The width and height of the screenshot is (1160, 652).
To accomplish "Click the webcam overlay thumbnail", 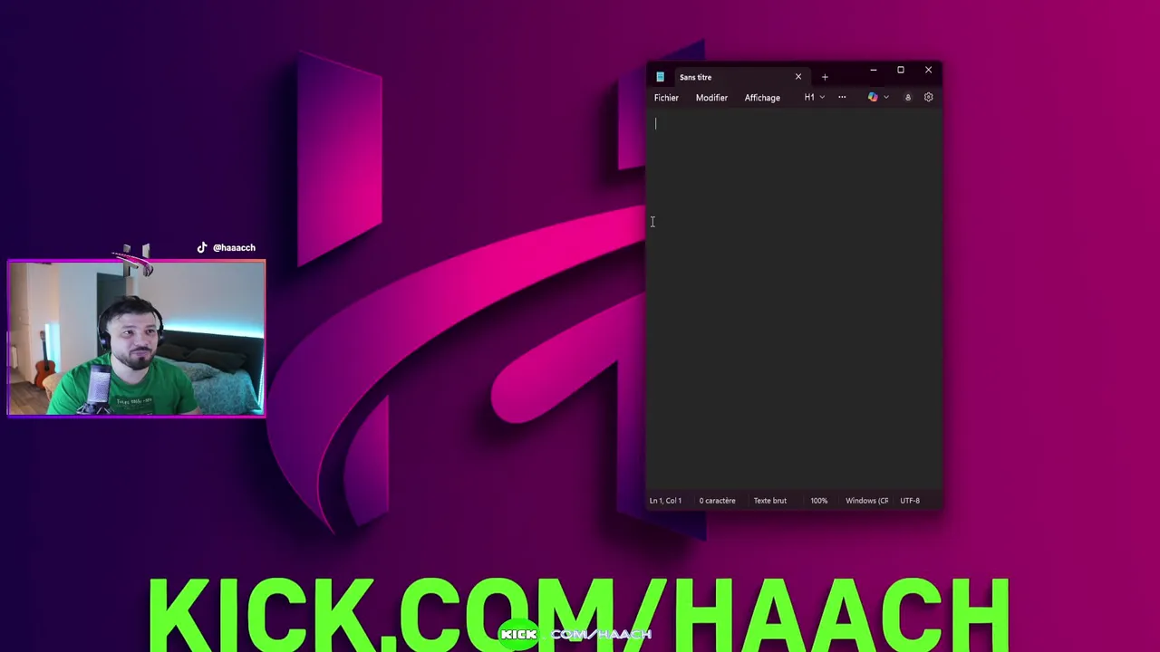I will [136, 338].
